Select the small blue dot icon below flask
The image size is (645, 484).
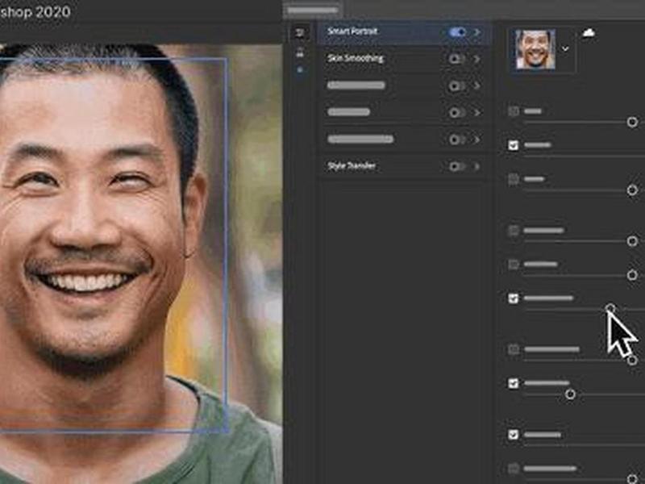tap(300, 69)
